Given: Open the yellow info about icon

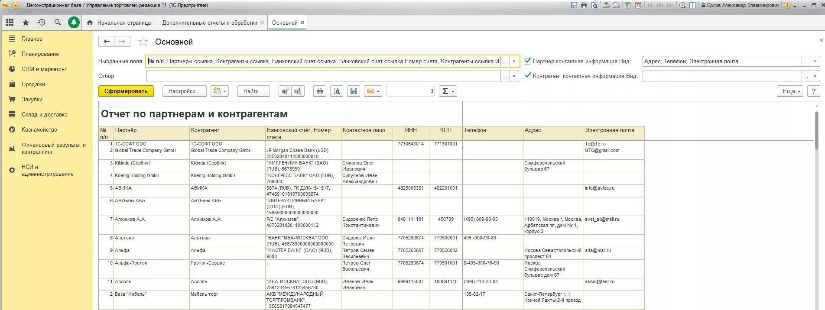Looking at the screenshot, I should [787, 5].
